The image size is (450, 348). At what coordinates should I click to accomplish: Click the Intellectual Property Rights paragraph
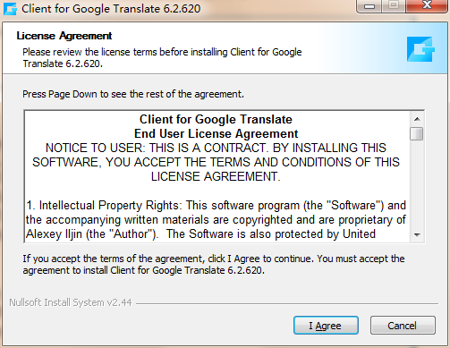[x=216, y=220]
